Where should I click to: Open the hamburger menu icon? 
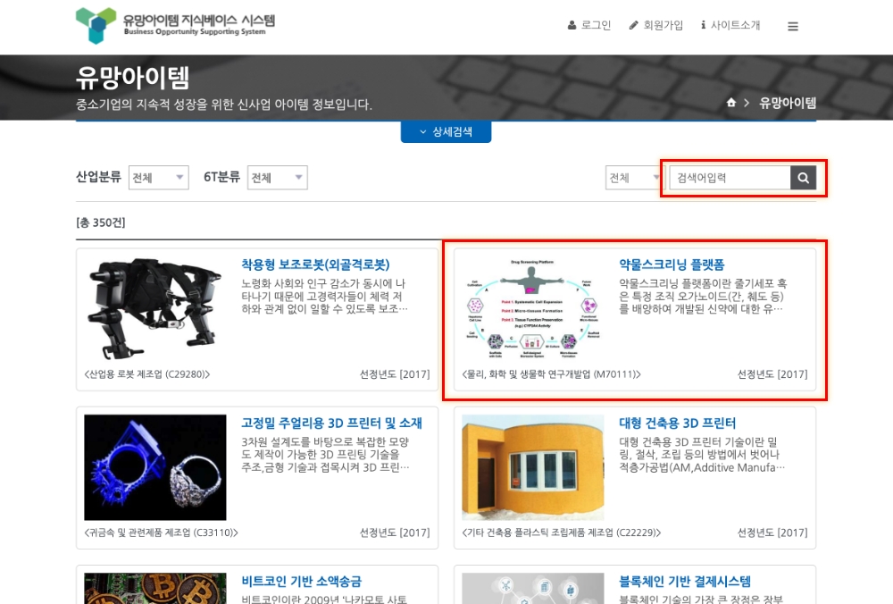click(793, 26)
